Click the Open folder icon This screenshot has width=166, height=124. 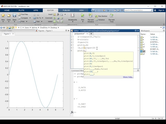click(x=9, y=16)
